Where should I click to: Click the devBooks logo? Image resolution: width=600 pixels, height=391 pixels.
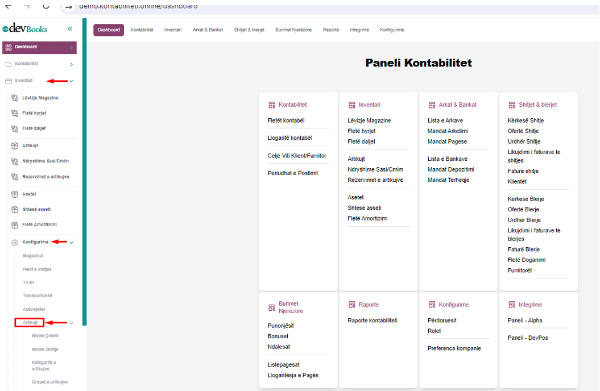(25, 28)
